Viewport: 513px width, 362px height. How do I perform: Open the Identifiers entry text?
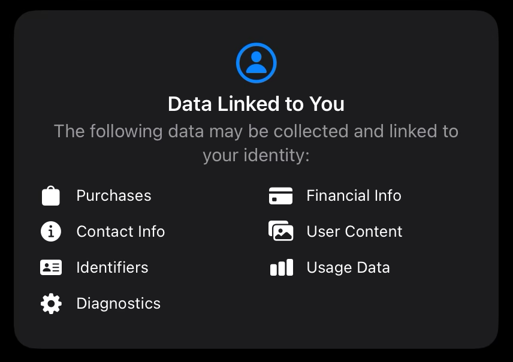[112, 267]
